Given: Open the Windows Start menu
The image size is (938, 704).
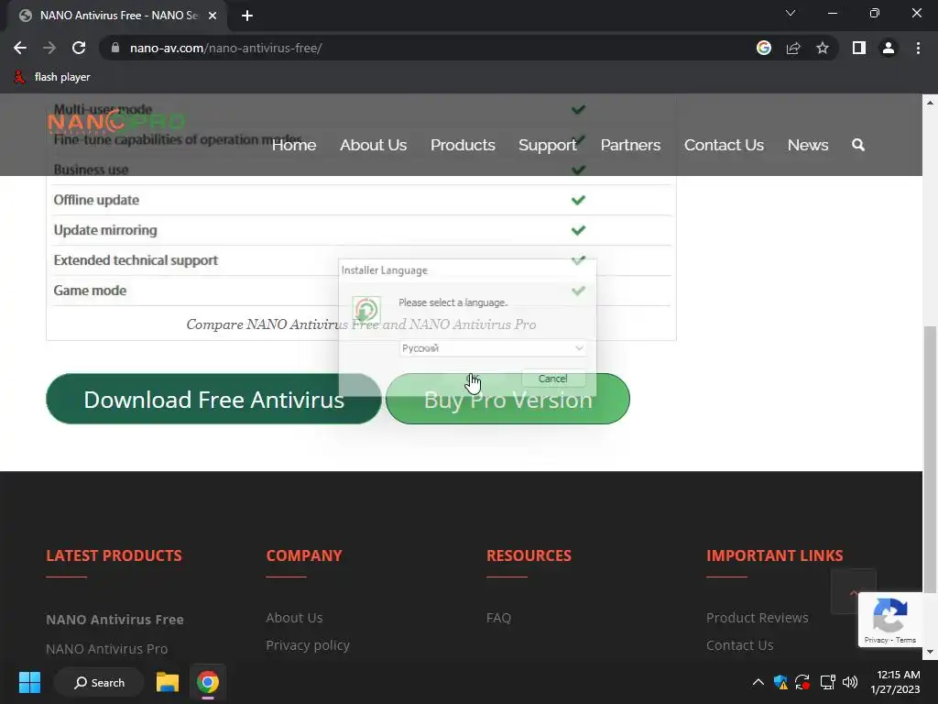Looking at the screenshot, I should [29, 682].
